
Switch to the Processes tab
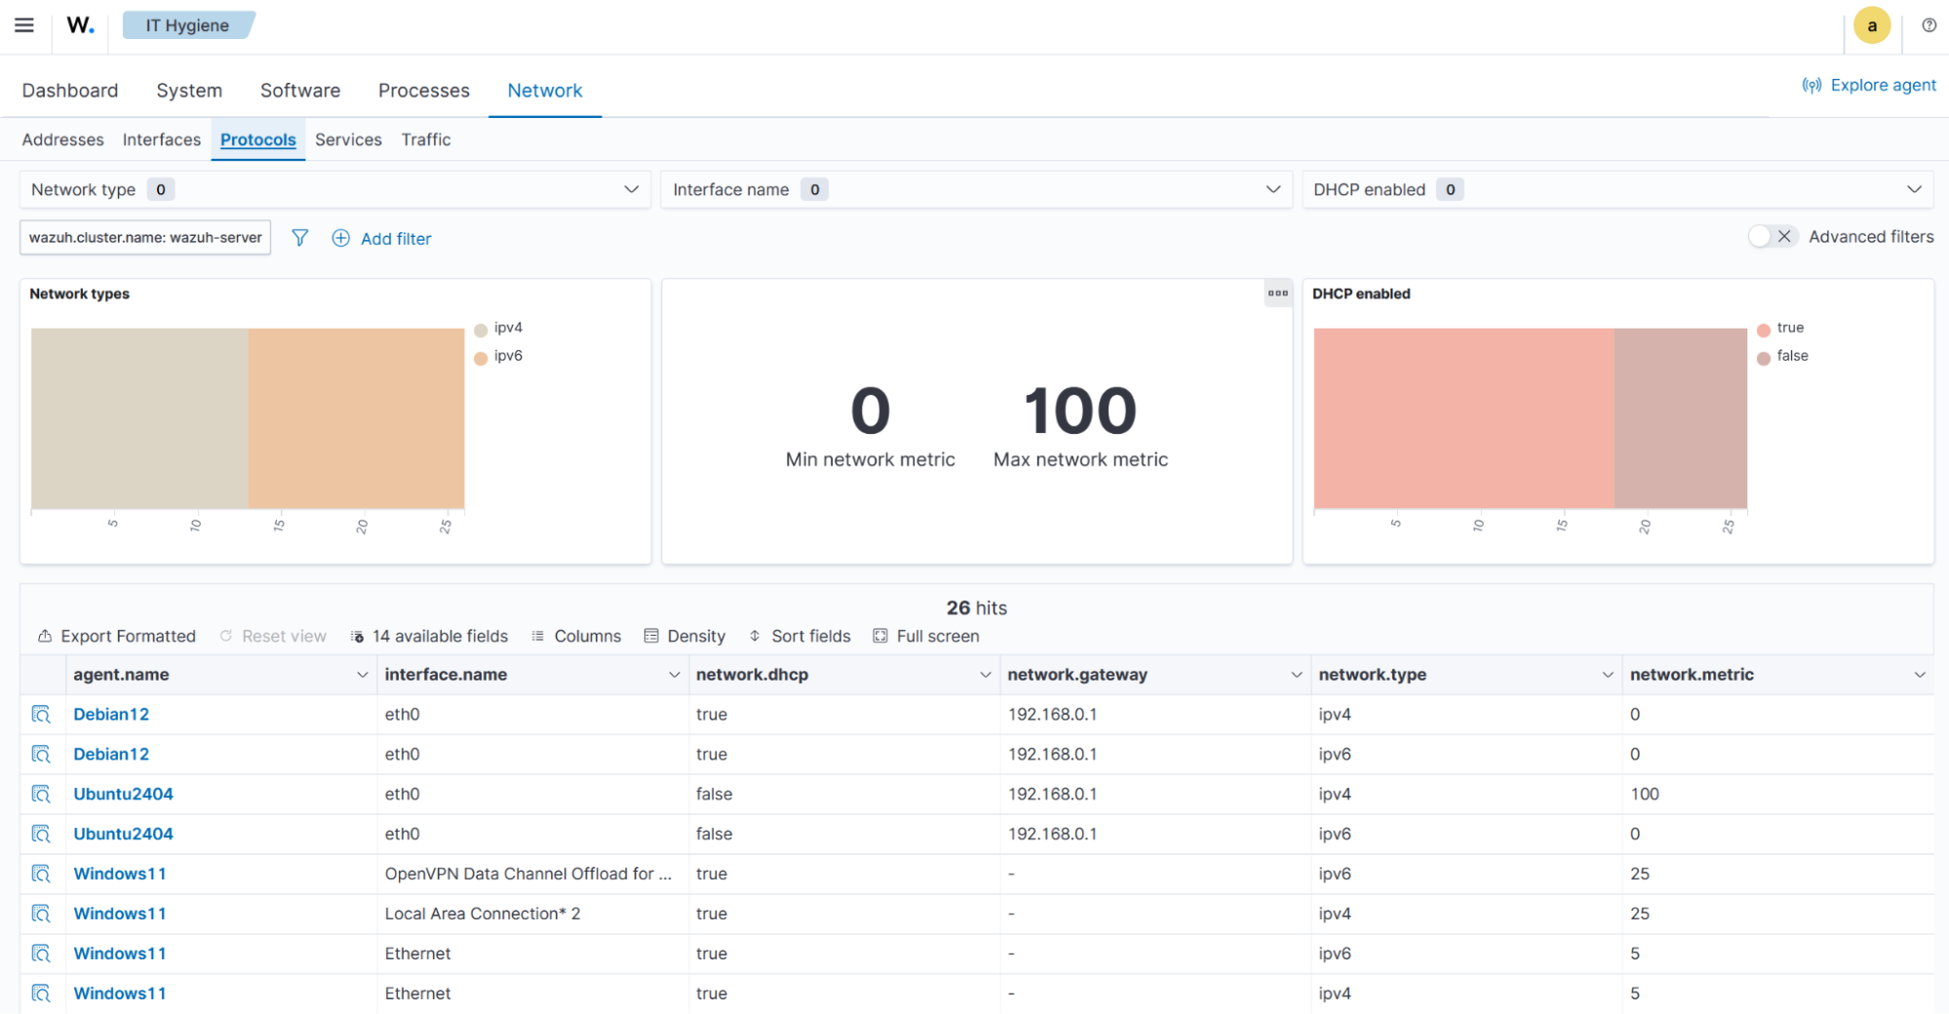coord(423,91)
